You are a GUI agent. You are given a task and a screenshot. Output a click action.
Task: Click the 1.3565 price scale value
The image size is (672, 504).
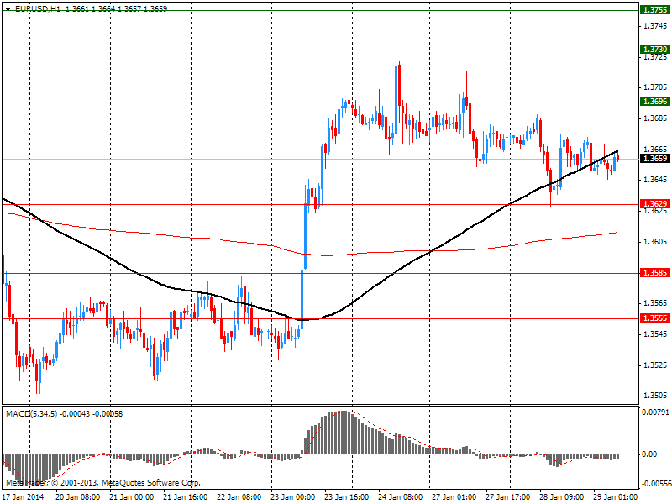tap(656, 303)
